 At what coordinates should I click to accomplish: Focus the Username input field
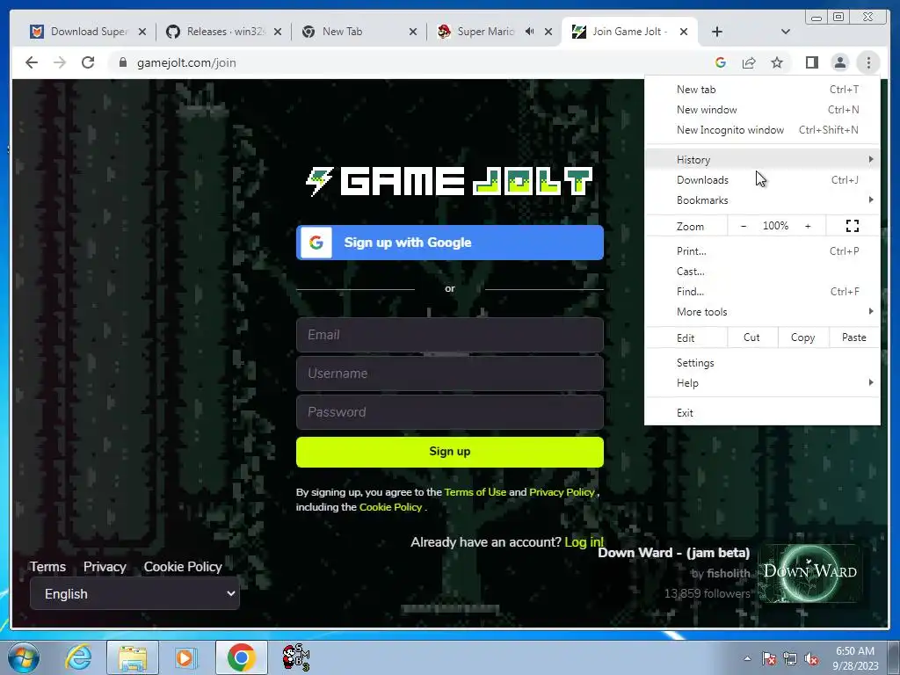[450, 373]
